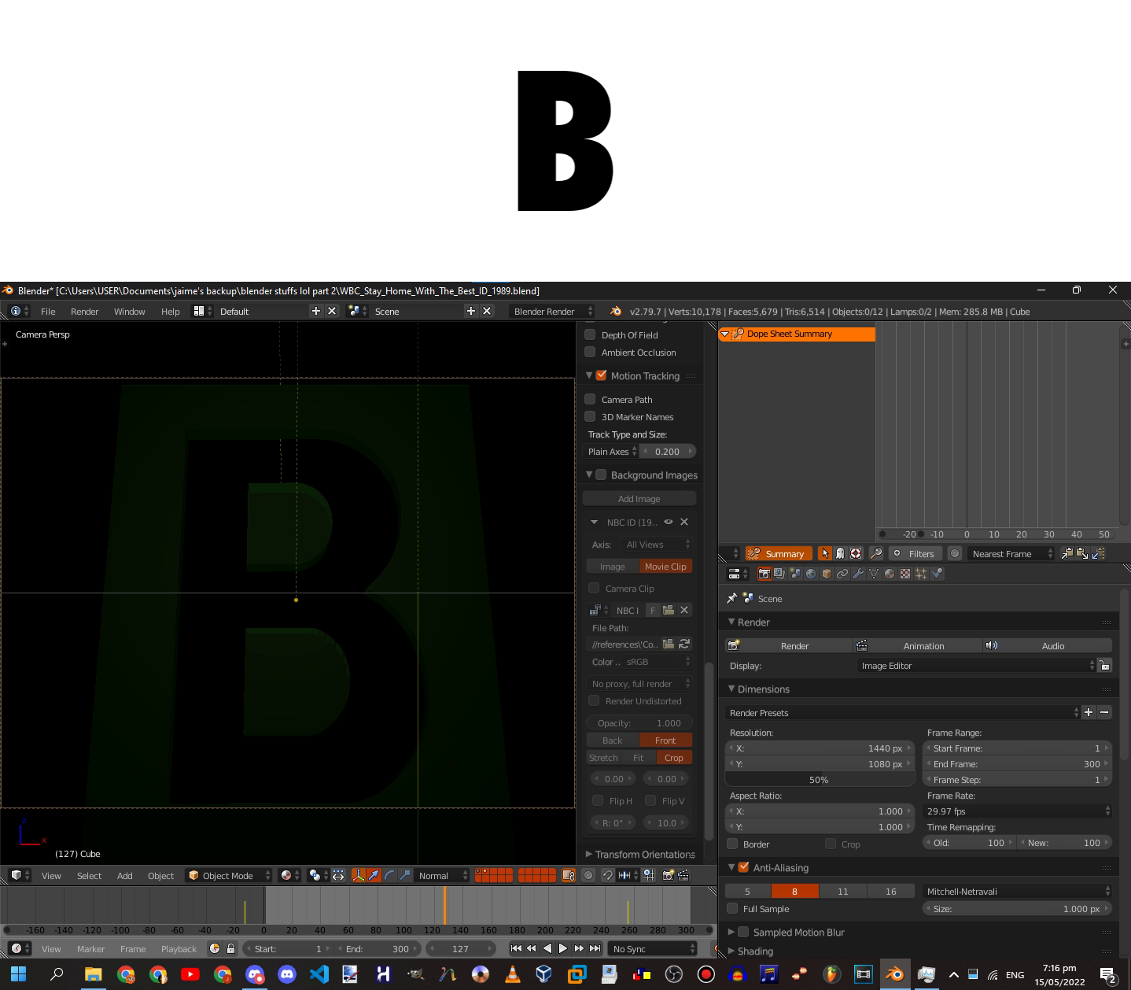Uncheck the Motion Tracking checkbox

pos(601,375)
